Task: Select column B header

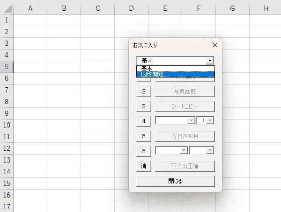Action: click(64, 8)
